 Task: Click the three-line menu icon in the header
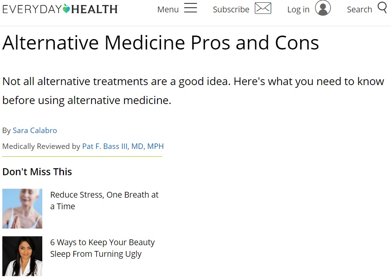(x=190, y=8)
